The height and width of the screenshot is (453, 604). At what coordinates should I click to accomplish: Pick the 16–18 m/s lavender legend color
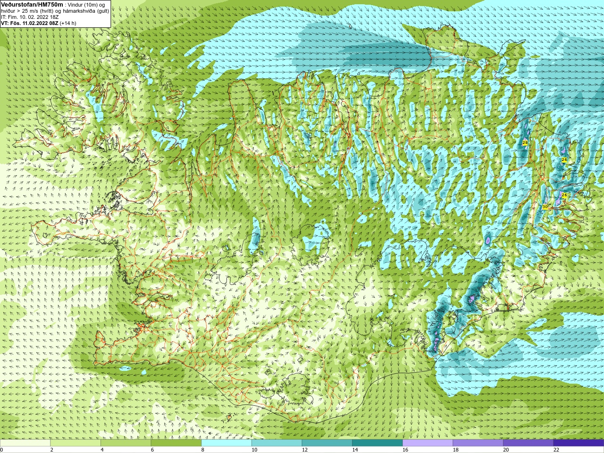click(428, 443)
